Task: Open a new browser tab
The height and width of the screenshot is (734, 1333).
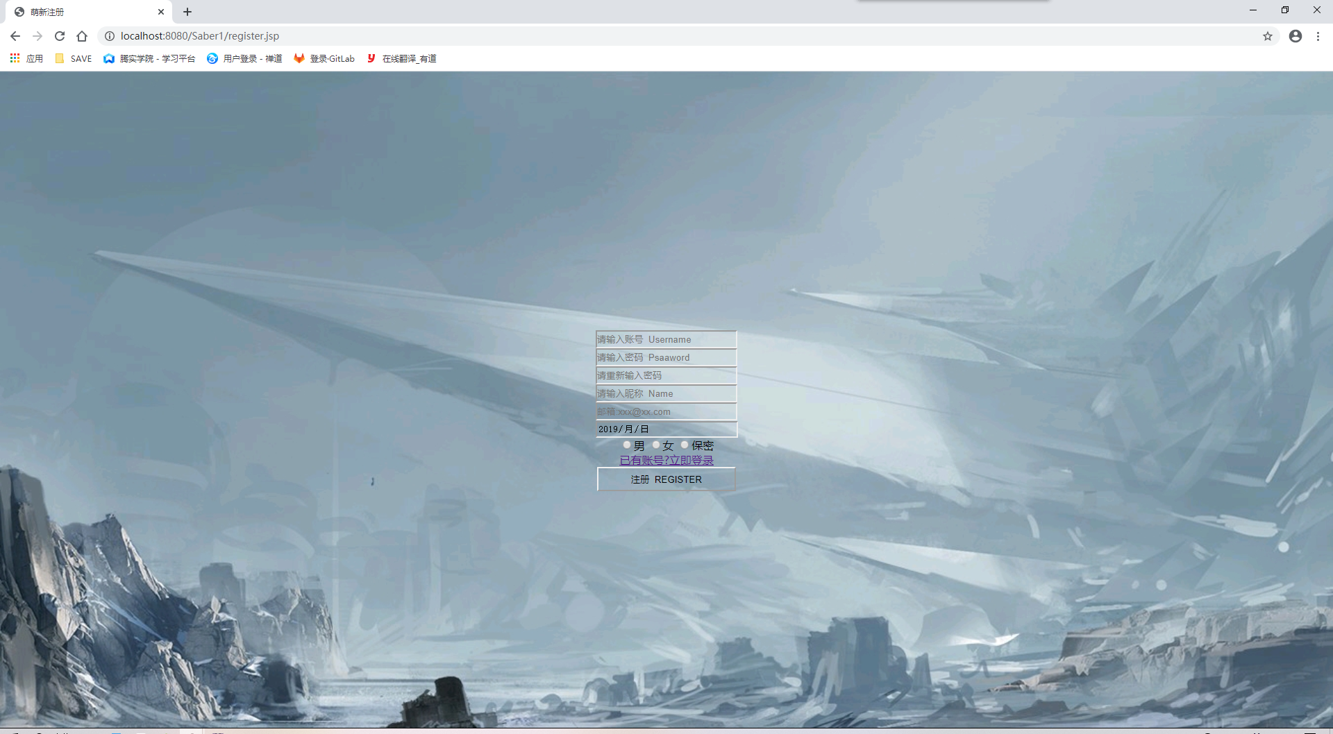Action: (x=187, y=12)
